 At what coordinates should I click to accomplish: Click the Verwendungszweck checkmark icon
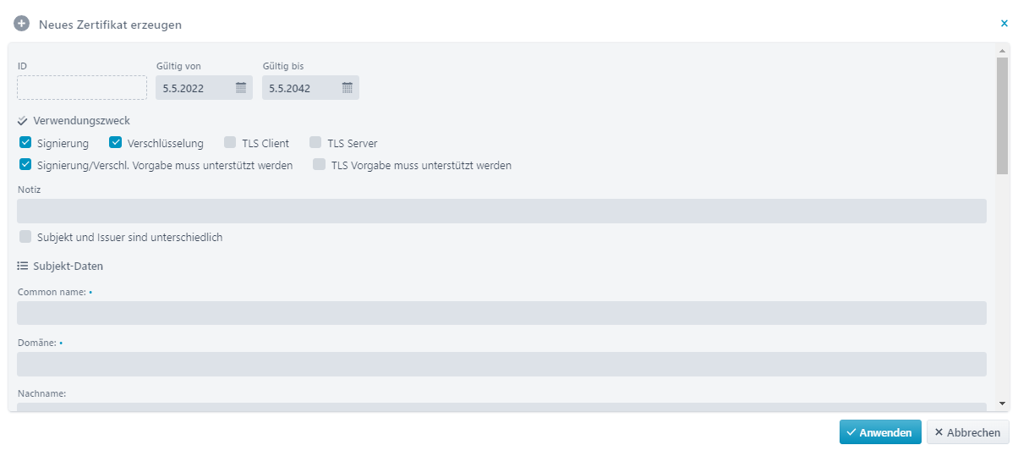[23, 121]
